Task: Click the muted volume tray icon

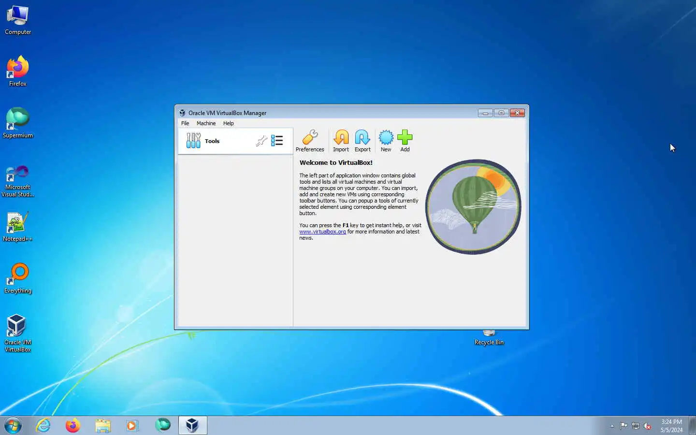Action: [x=648, y=426]
